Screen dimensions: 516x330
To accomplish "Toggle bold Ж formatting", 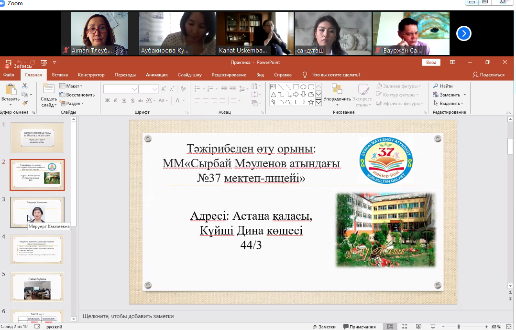I will coord(108,100).
